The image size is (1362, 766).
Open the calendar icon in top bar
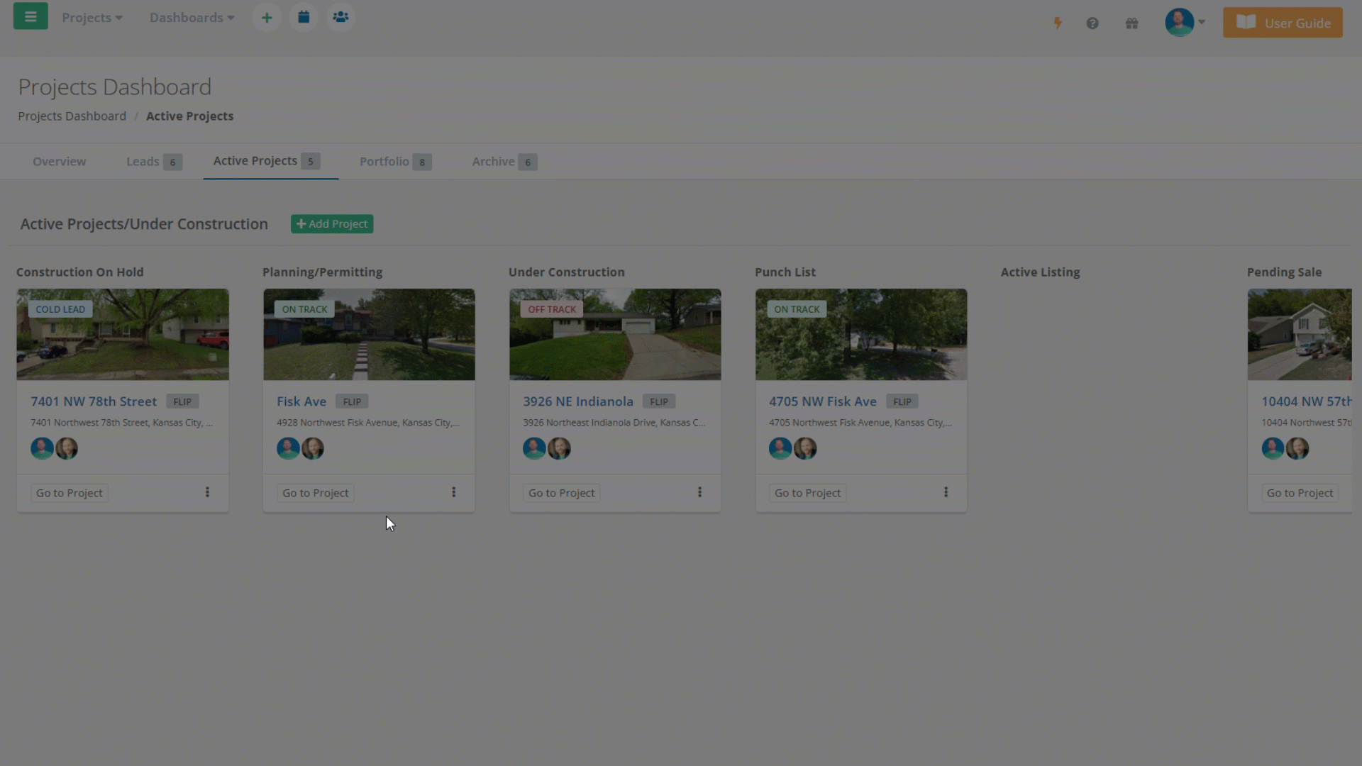tap(304, 18)
